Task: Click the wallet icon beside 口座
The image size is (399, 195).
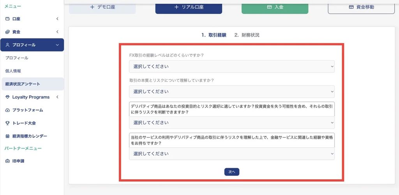Action: pyautogui.click(x=7, y=19)
